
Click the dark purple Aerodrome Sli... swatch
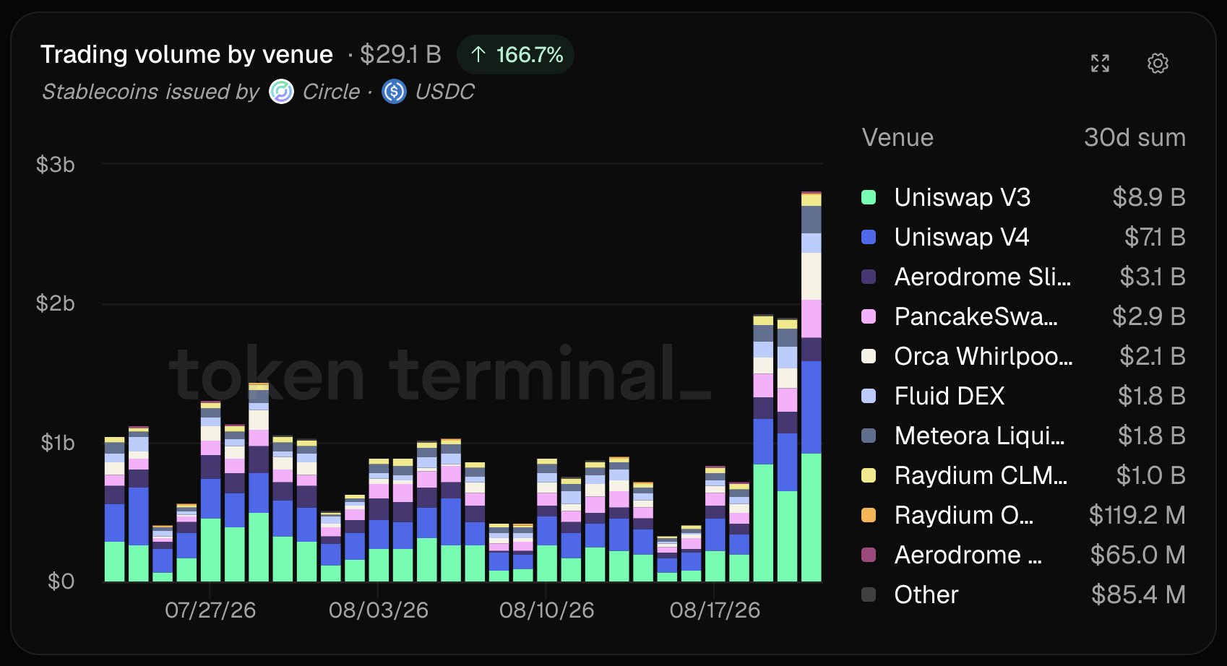(x=869, y=277)
